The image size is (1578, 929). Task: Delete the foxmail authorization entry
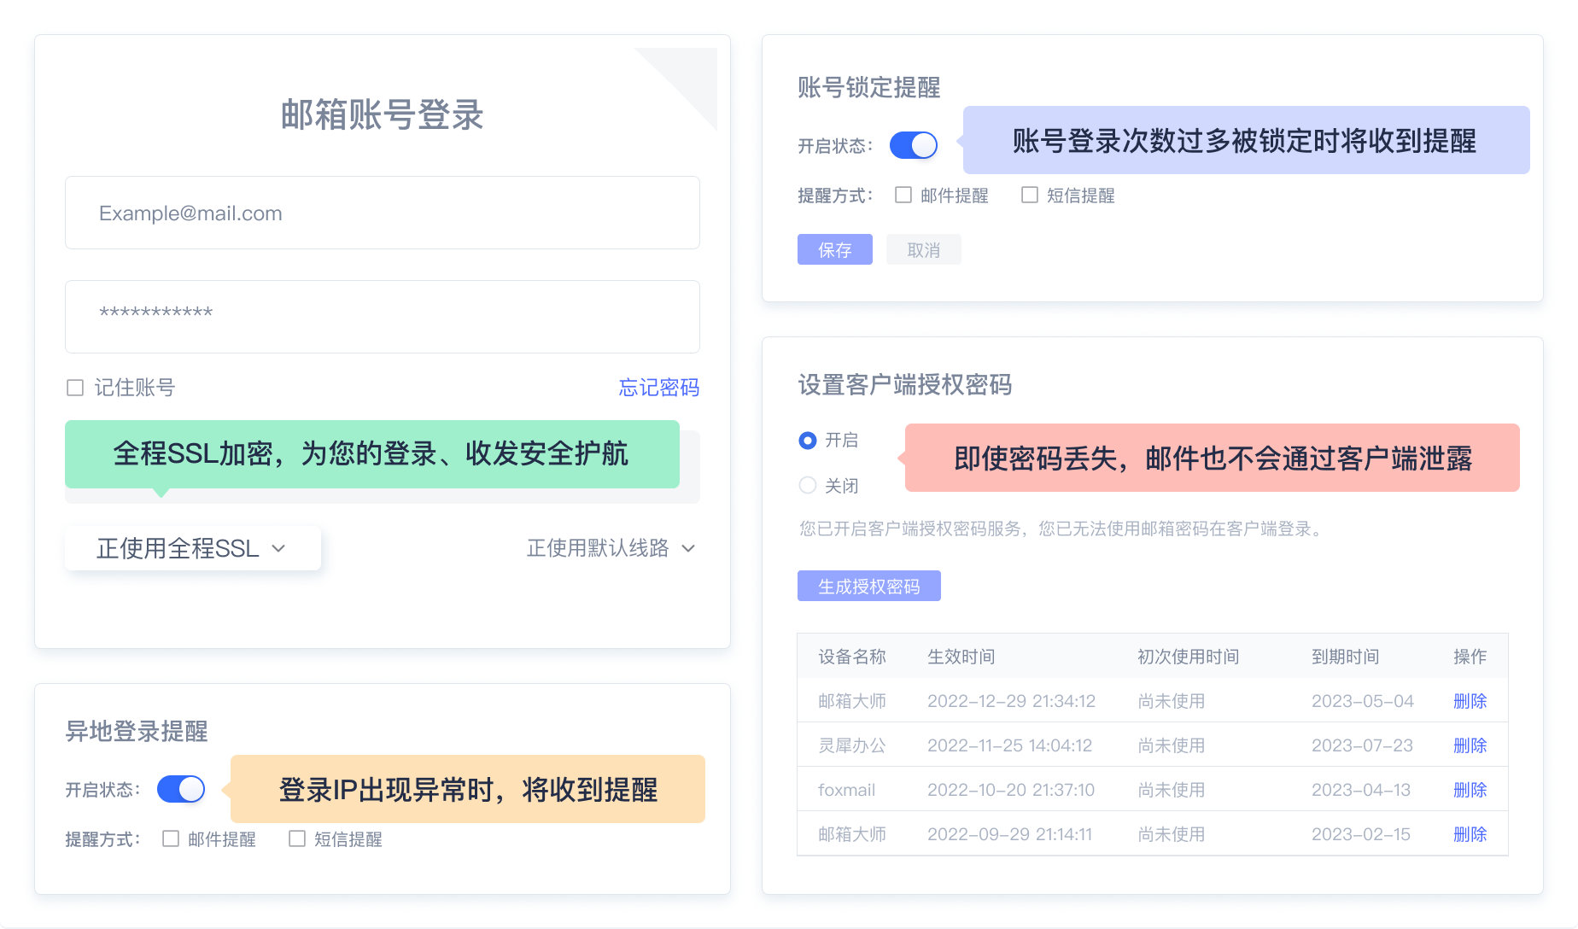pos(1470,790)
